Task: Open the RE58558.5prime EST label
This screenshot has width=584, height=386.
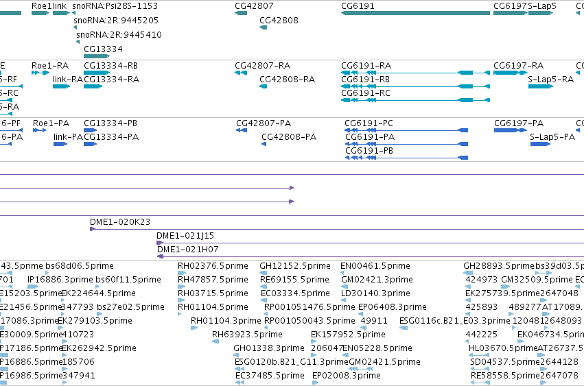Action: point(505,376)
